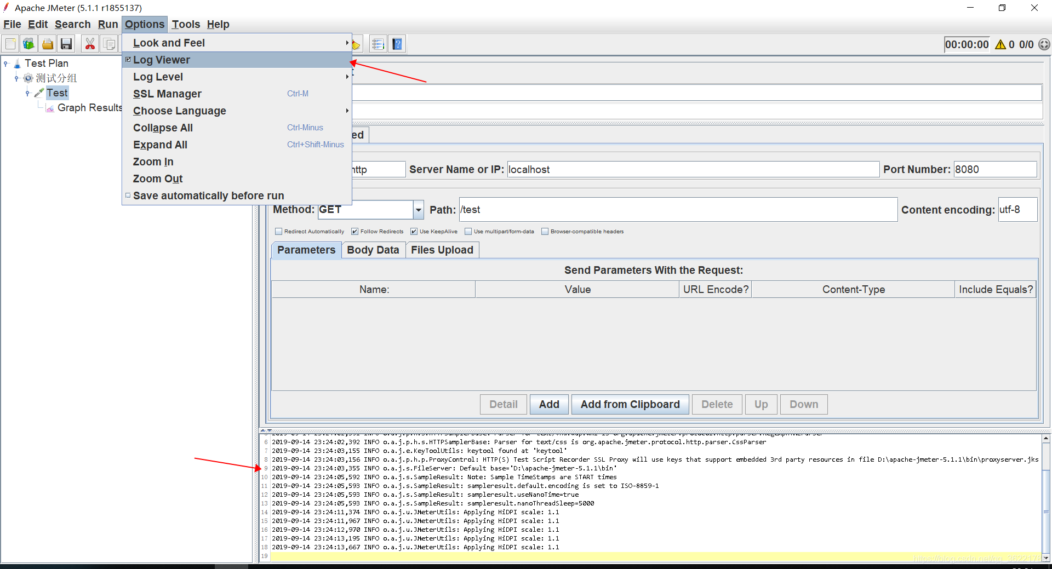Switch to the Body Data tab

tap(373, 250)
